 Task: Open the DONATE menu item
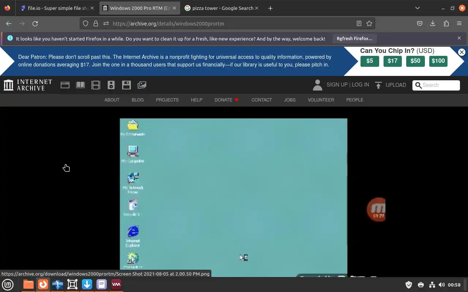click(x=226, y=100)
